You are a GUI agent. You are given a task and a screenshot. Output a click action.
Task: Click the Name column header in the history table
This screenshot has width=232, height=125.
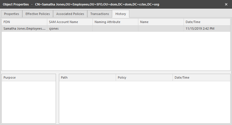(x=161, y=22)
